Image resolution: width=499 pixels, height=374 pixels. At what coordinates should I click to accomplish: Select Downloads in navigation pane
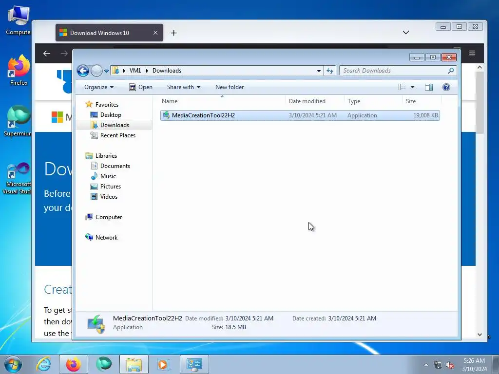click(114, 125)
